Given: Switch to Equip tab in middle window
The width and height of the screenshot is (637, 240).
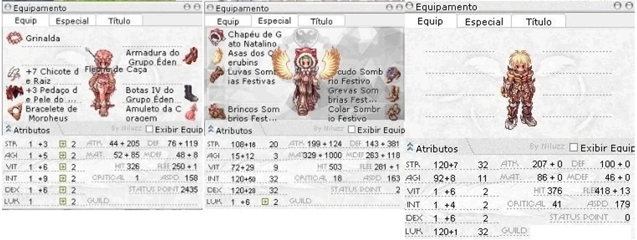Looking at the screenshot, I should tap(228, 21).
